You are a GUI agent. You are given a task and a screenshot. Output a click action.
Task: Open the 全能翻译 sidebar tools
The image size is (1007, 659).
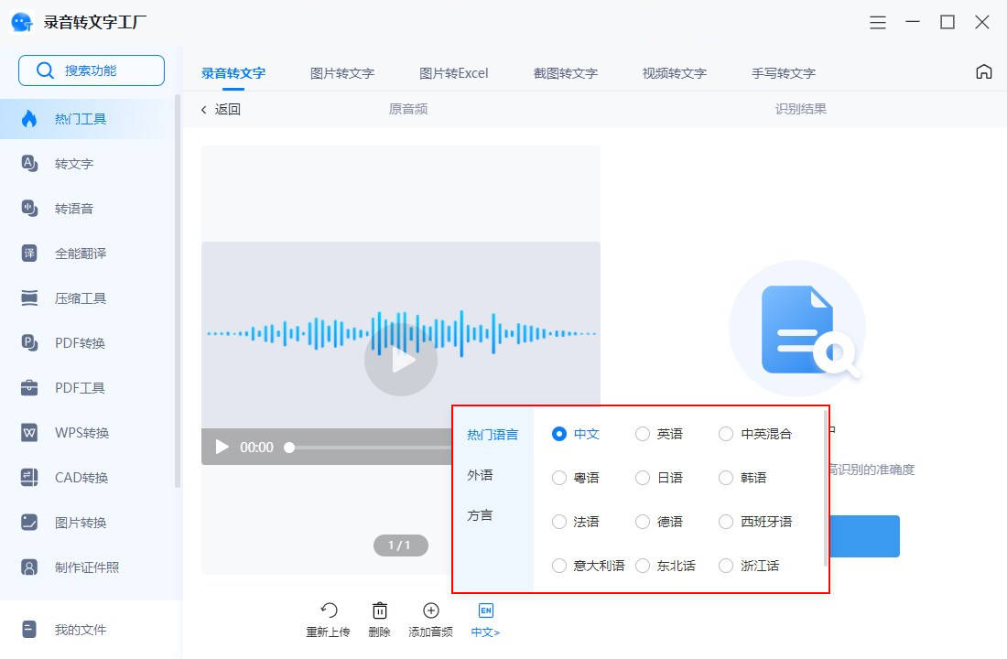click(x=87, y=254)
